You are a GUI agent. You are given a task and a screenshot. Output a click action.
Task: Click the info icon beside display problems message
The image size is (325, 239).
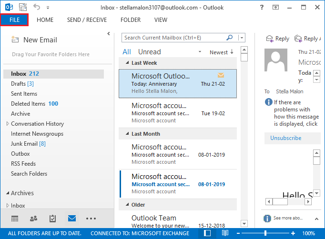pyautogui.click(x=268, y=102)
